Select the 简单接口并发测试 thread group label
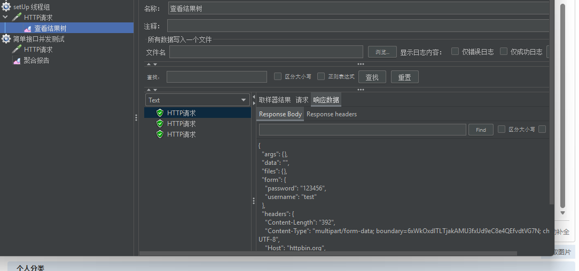This screenshot has width=579, height=271. click(x=39, y=39)
